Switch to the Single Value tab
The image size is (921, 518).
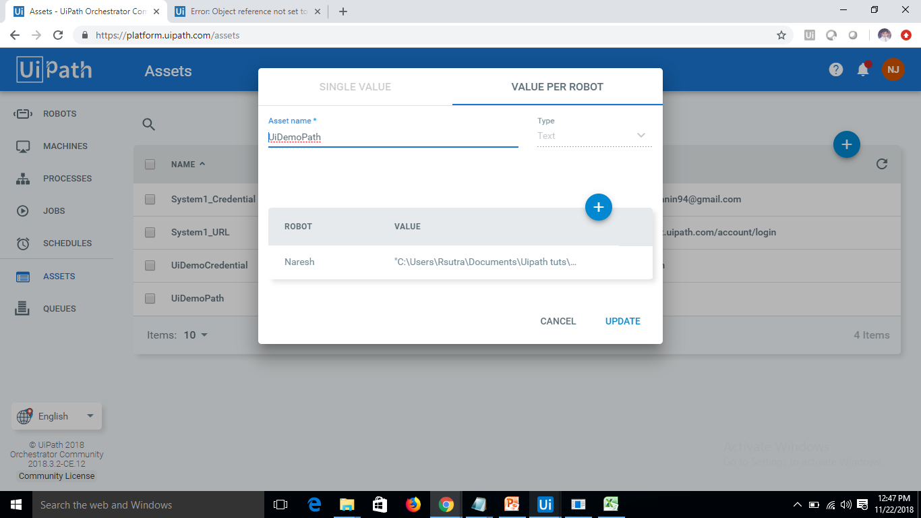(355, 86)
